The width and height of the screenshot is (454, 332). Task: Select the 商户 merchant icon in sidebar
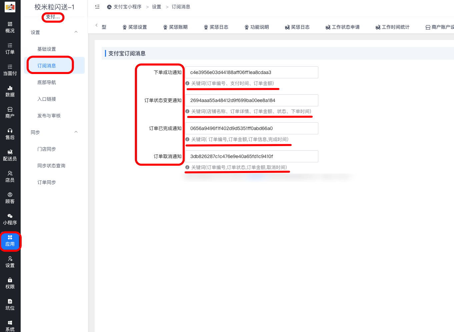[x=10, y=112]
